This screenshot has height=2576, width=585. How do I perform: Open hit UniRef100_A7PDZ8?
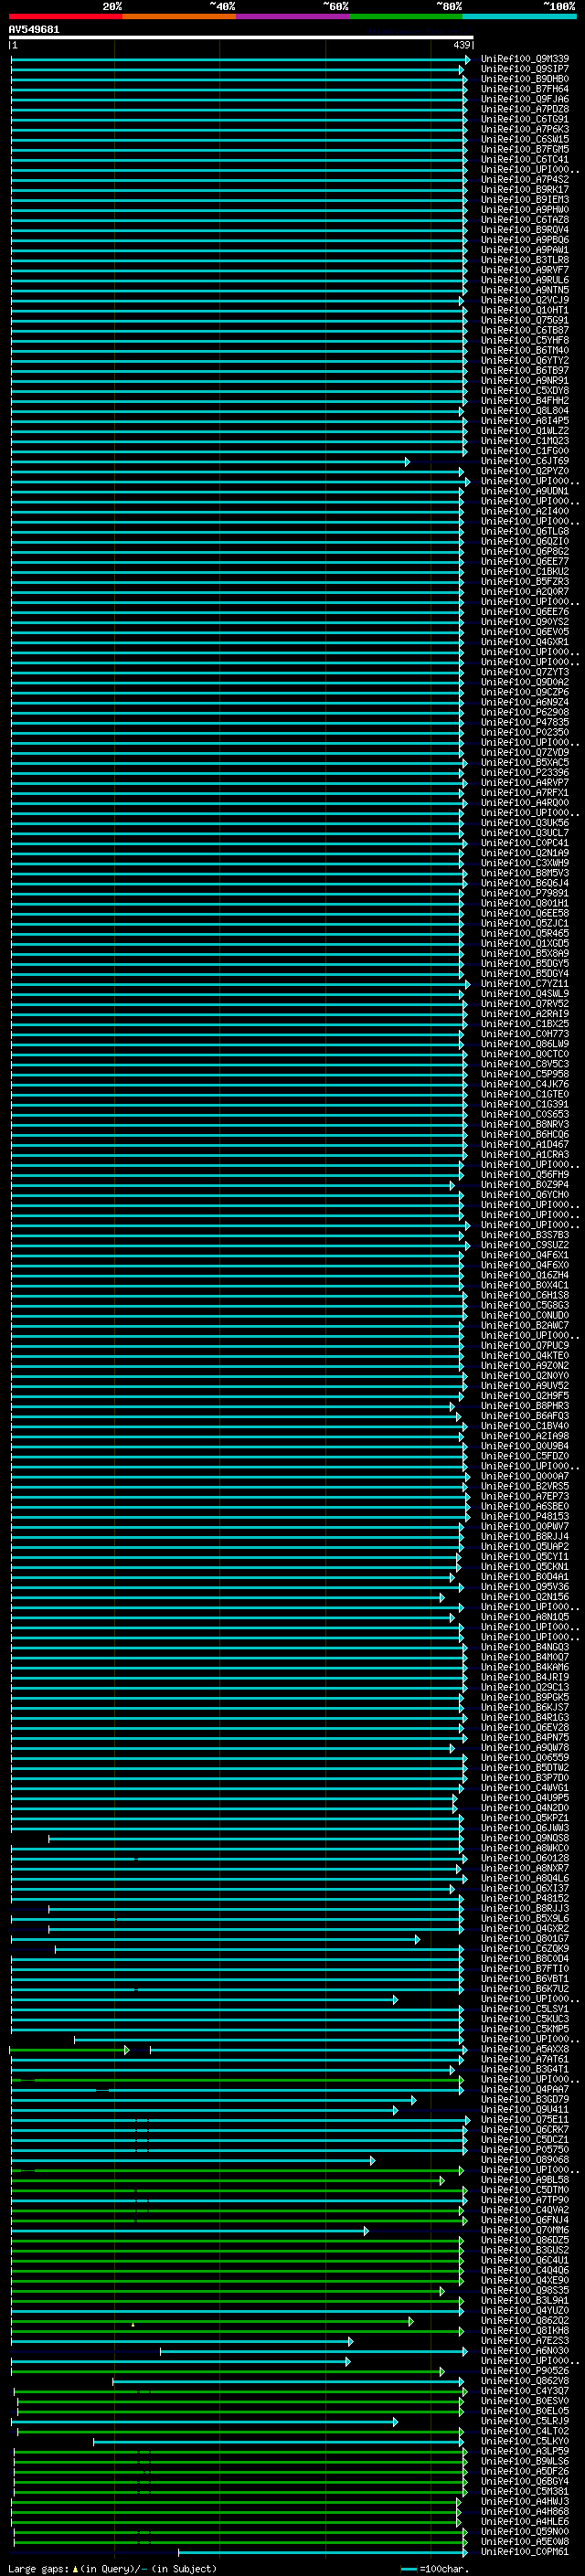(x=525, y=109)
